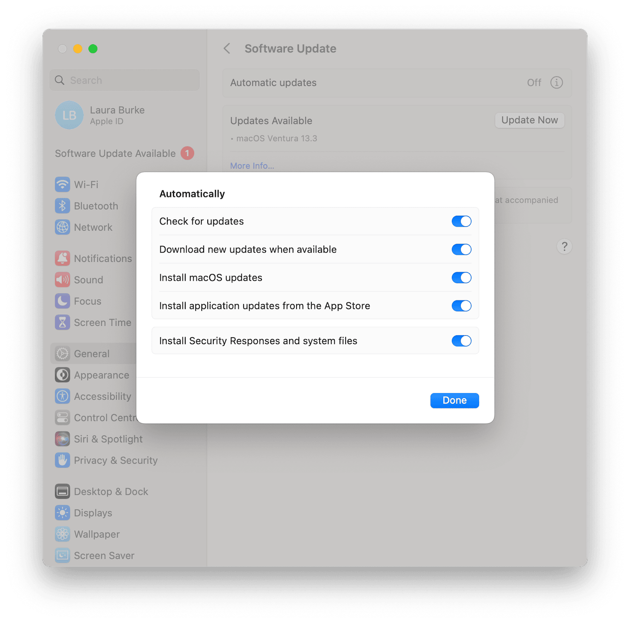The height and width of the screenshot is (623, 630).
Task: Select Privacy & Security in sidebar
Action: tap(115, 460)
